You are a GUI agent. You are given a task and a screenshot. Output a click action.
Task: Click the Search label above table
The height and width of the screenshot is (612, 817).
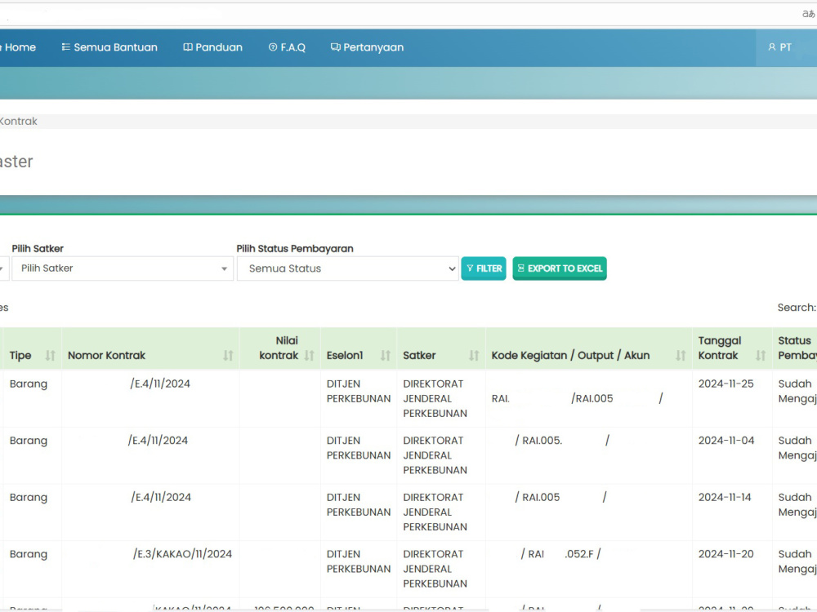click(797, 308)
